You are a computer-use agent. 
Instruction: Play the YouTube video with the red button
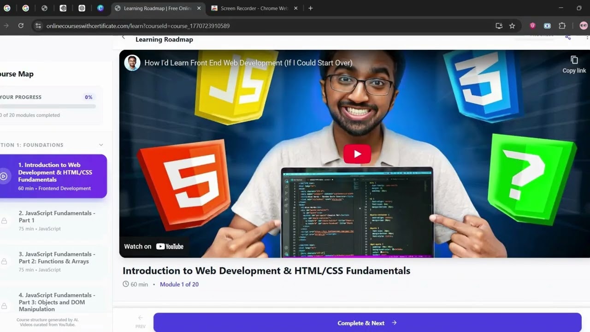[x=357, y=154]
